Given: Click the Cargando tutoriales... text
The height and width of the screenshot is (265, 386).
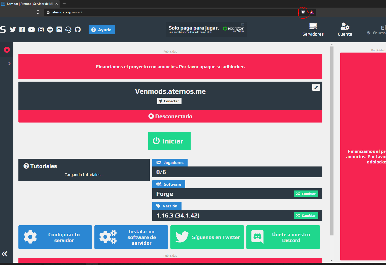Looking at the screenshot, I should point(84,175).
